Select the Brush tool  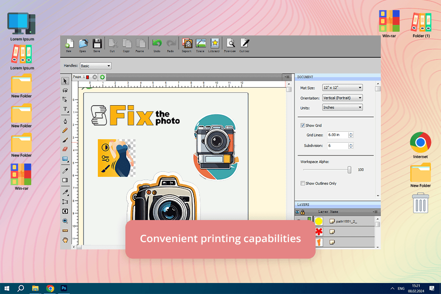pos(65,140)
